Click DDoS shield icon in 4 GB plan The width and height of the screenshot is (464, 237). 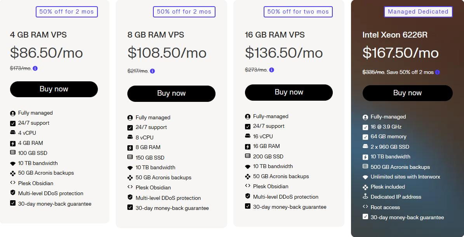13,193
